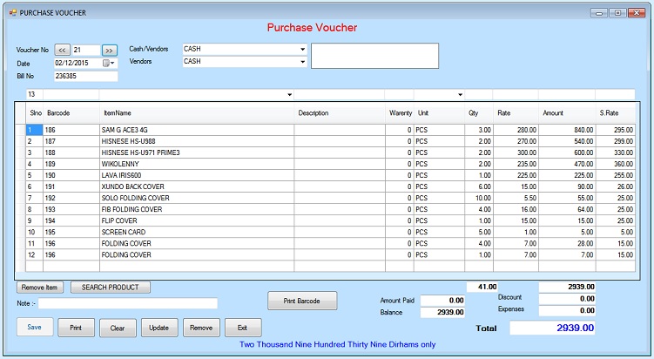This screenshot has height=359, width=654.
Task: Click the previous voucher (<<) button
Action: point(63,51)
